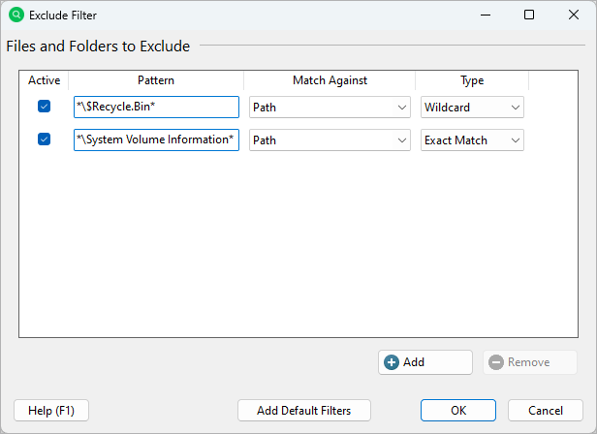
Task: Click the System Volume Information pattern field
Action: pyautogui.click(x=155, y=140)
